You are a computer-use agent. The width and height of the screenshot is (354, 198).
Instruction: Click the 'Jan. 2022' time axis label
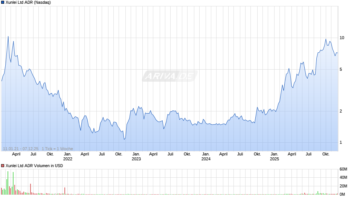point(67,157)
